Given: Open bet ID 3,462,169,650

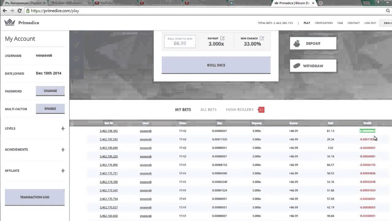Looking at the screenshot, I should [x=109, y=216].
